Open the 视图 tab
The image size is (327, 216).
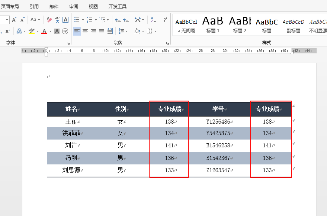93,7
